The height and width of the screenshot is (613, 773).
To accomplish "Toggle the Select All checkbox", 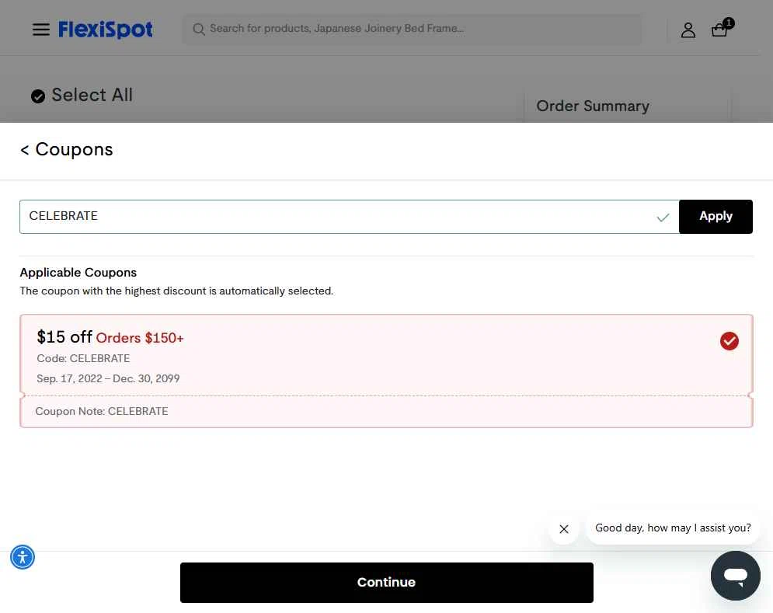I will [38, 96].
